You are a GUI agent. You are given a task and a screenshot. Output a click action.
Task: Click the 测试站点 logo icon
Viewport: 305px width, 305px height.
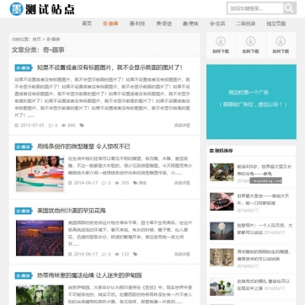click(16, 9)
